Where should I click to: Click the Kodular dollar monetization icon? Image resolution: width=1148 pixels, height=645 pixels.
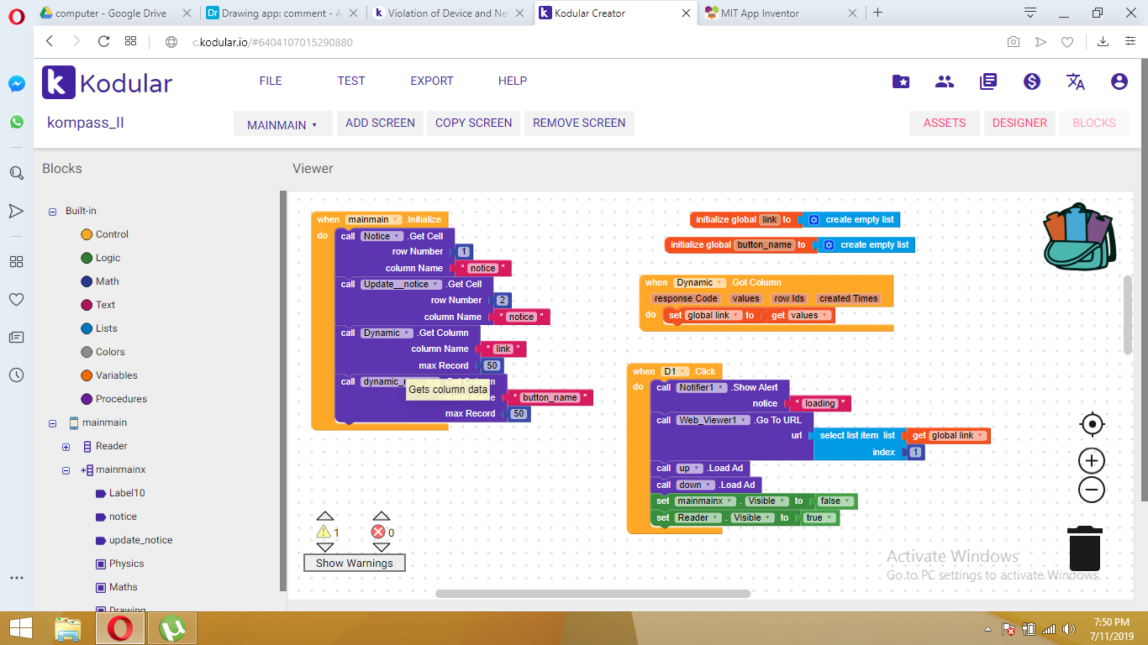tap(1032, 81)
